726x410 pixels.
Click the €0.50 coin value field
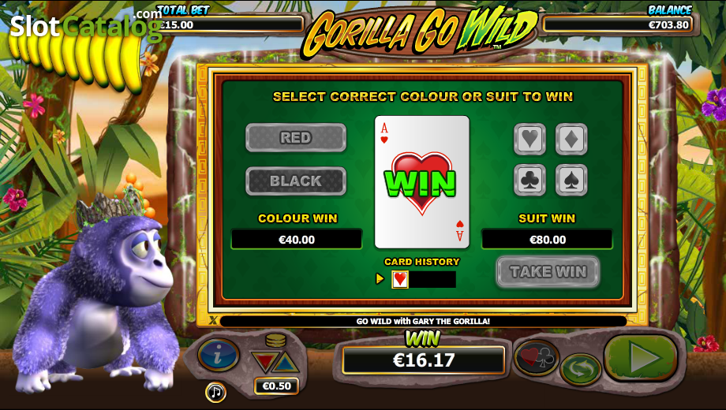pyautogui.click(x=276, y=386)
